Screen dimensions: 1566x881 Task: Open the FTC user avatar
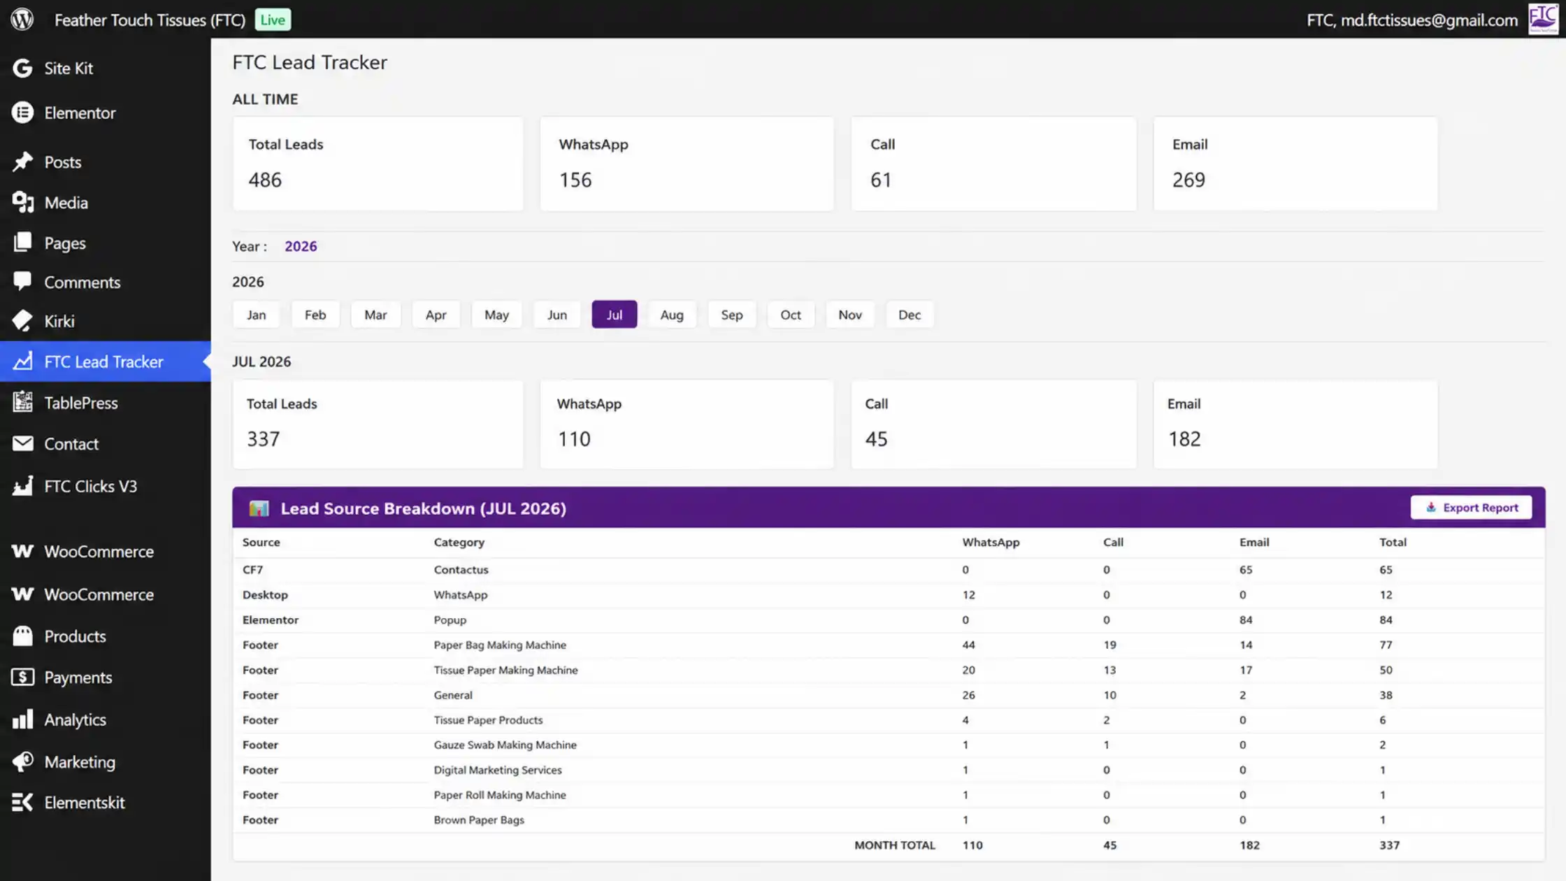click(1543, 19)
